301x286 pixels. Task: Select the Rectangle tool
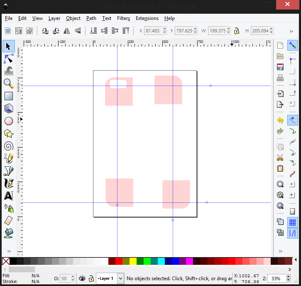point(8,96)
